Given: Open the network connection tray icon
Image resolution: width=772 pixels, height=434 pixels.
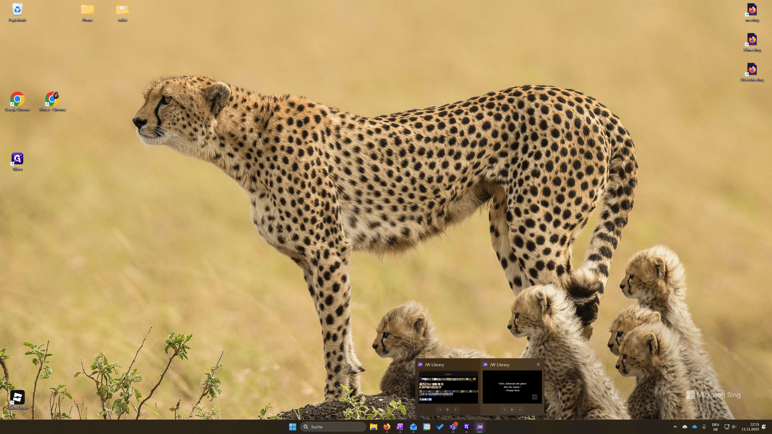Looking at the screenshot, I should tap(727, 427).
